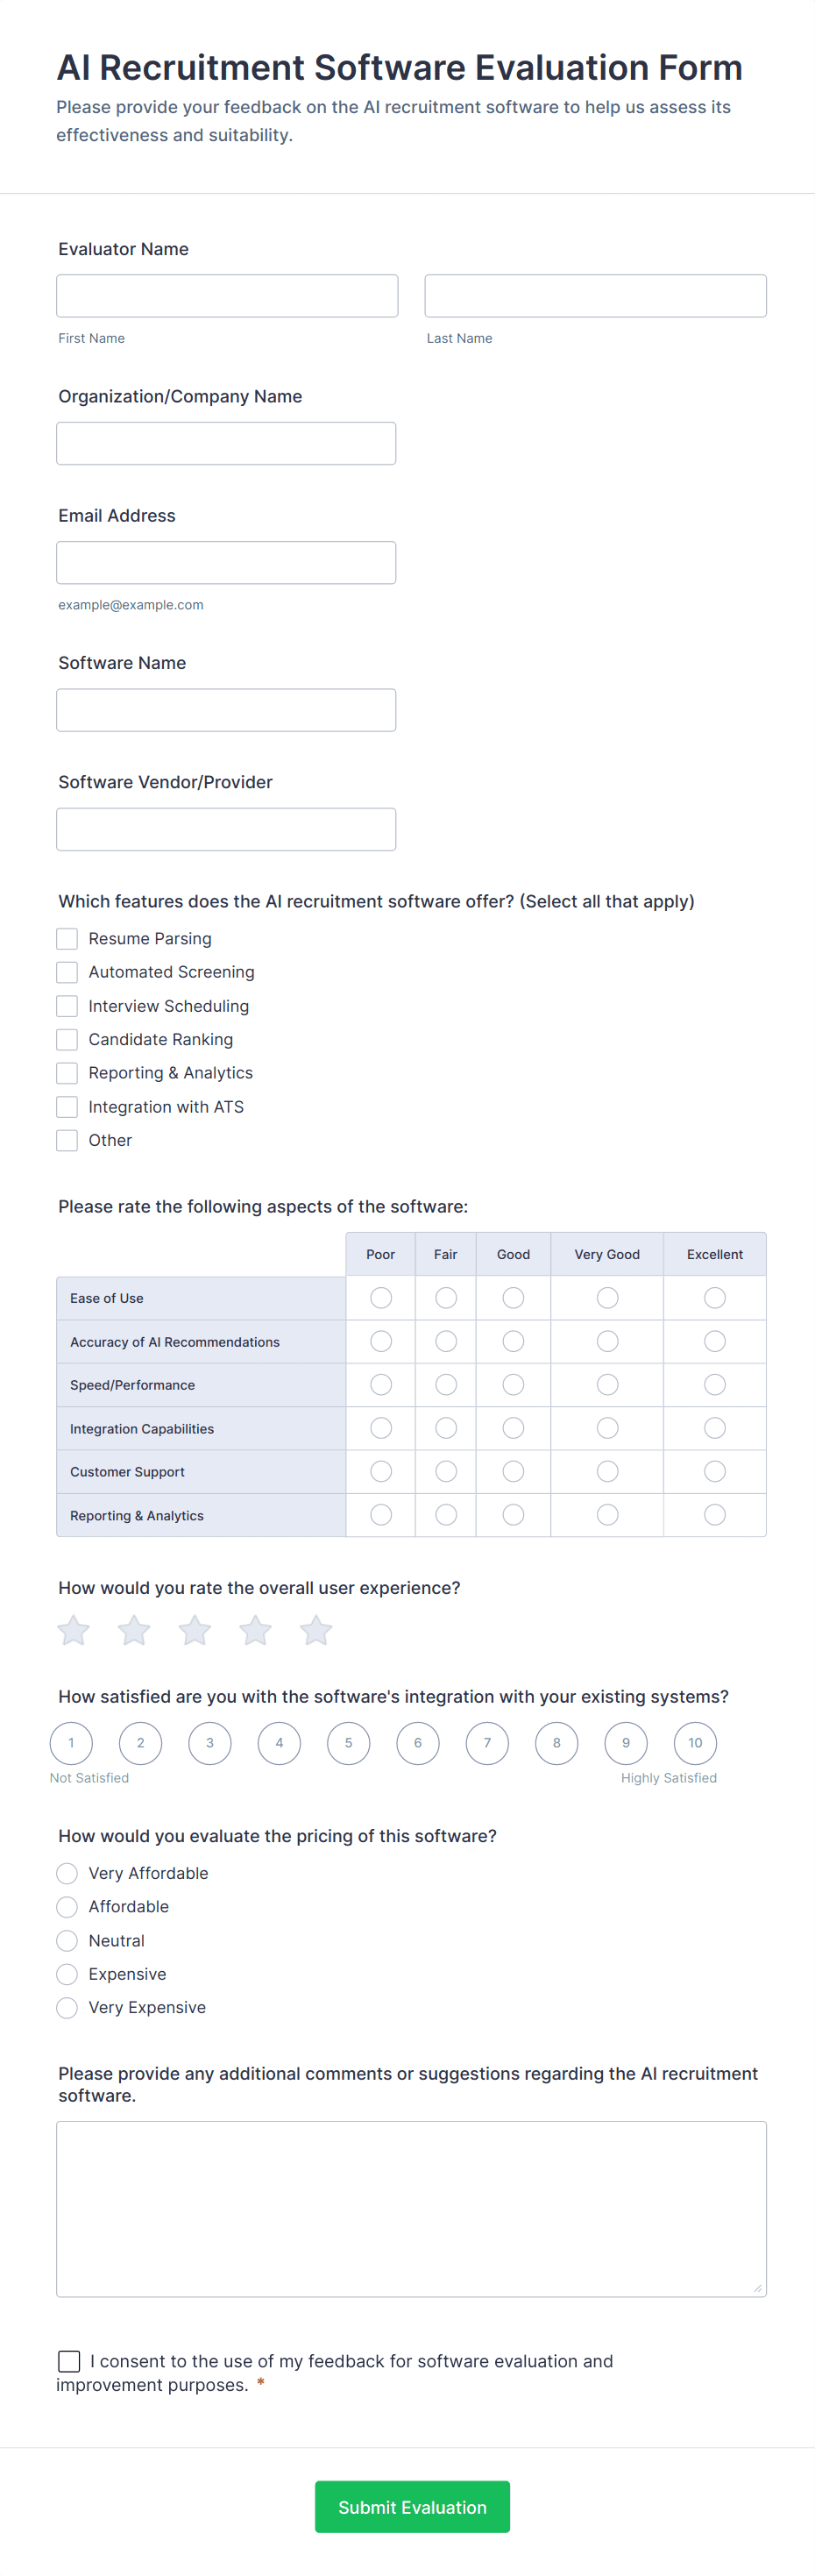815x2576 pixels.
Task: Select 5 on the integration satisfaction scale
Action: point(348,1743)
